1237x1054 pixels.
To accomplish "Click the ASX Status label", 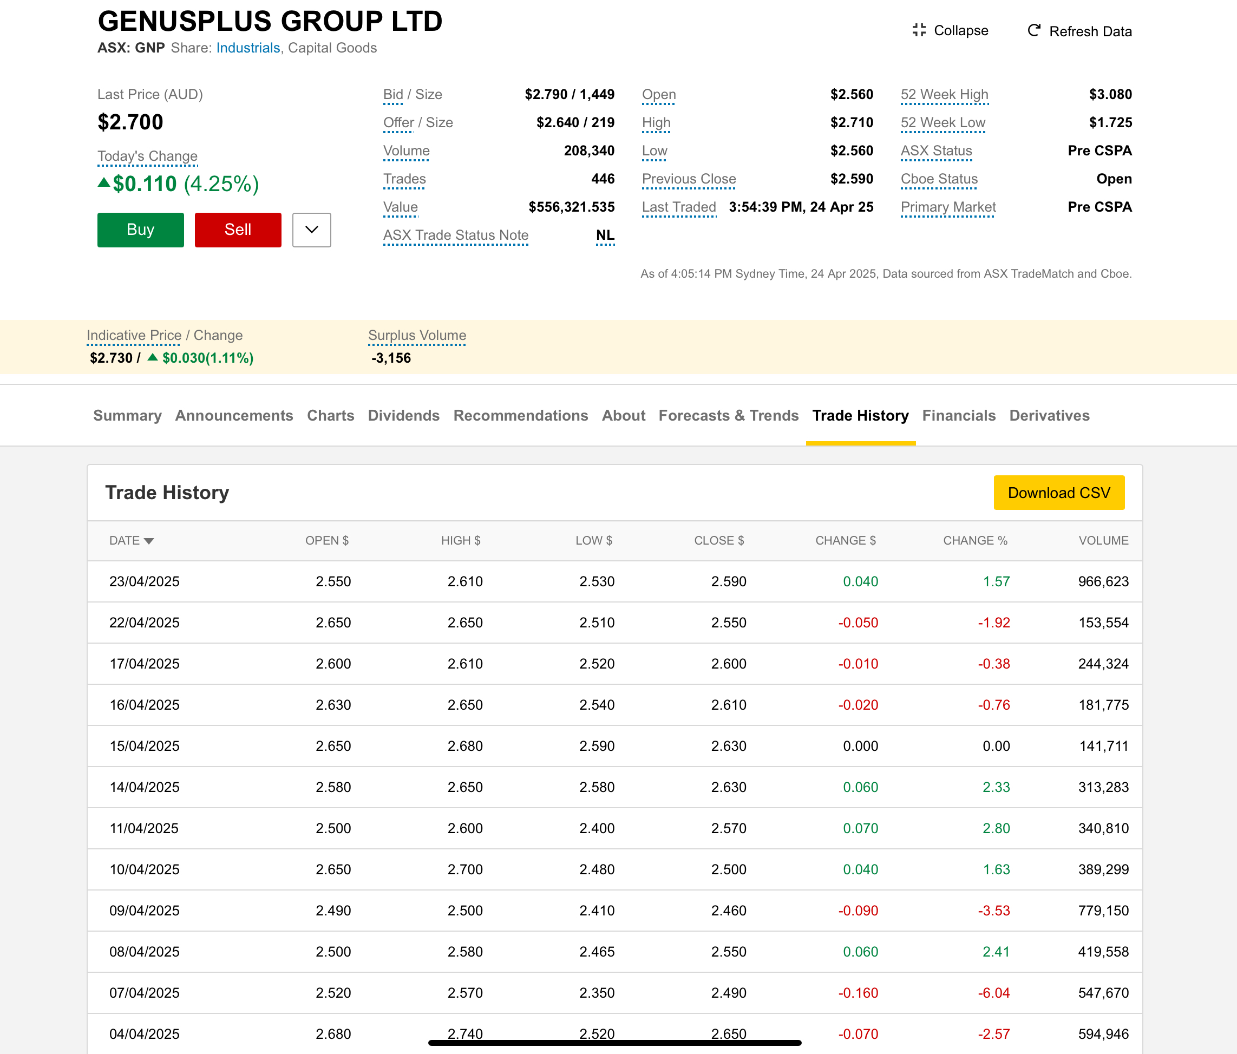I will [936, 151].
